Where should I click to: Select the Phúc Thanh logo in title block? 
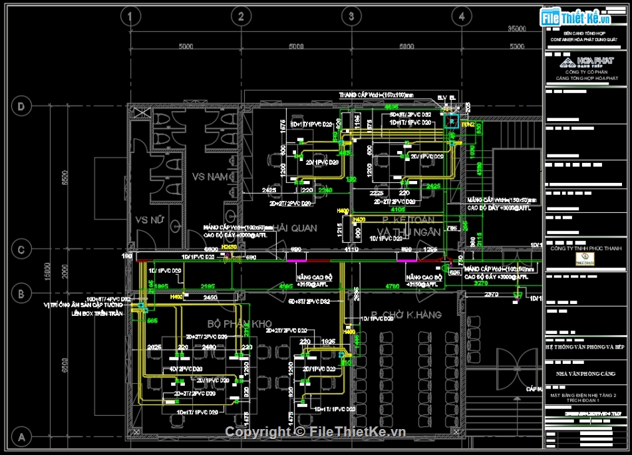coord(586,261)
